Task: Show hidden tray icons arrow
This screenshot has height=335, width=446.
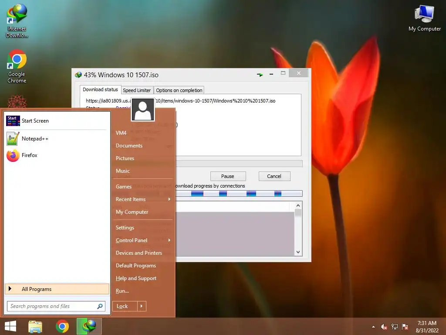Action: pyautogui.click(x=373, y=327)
